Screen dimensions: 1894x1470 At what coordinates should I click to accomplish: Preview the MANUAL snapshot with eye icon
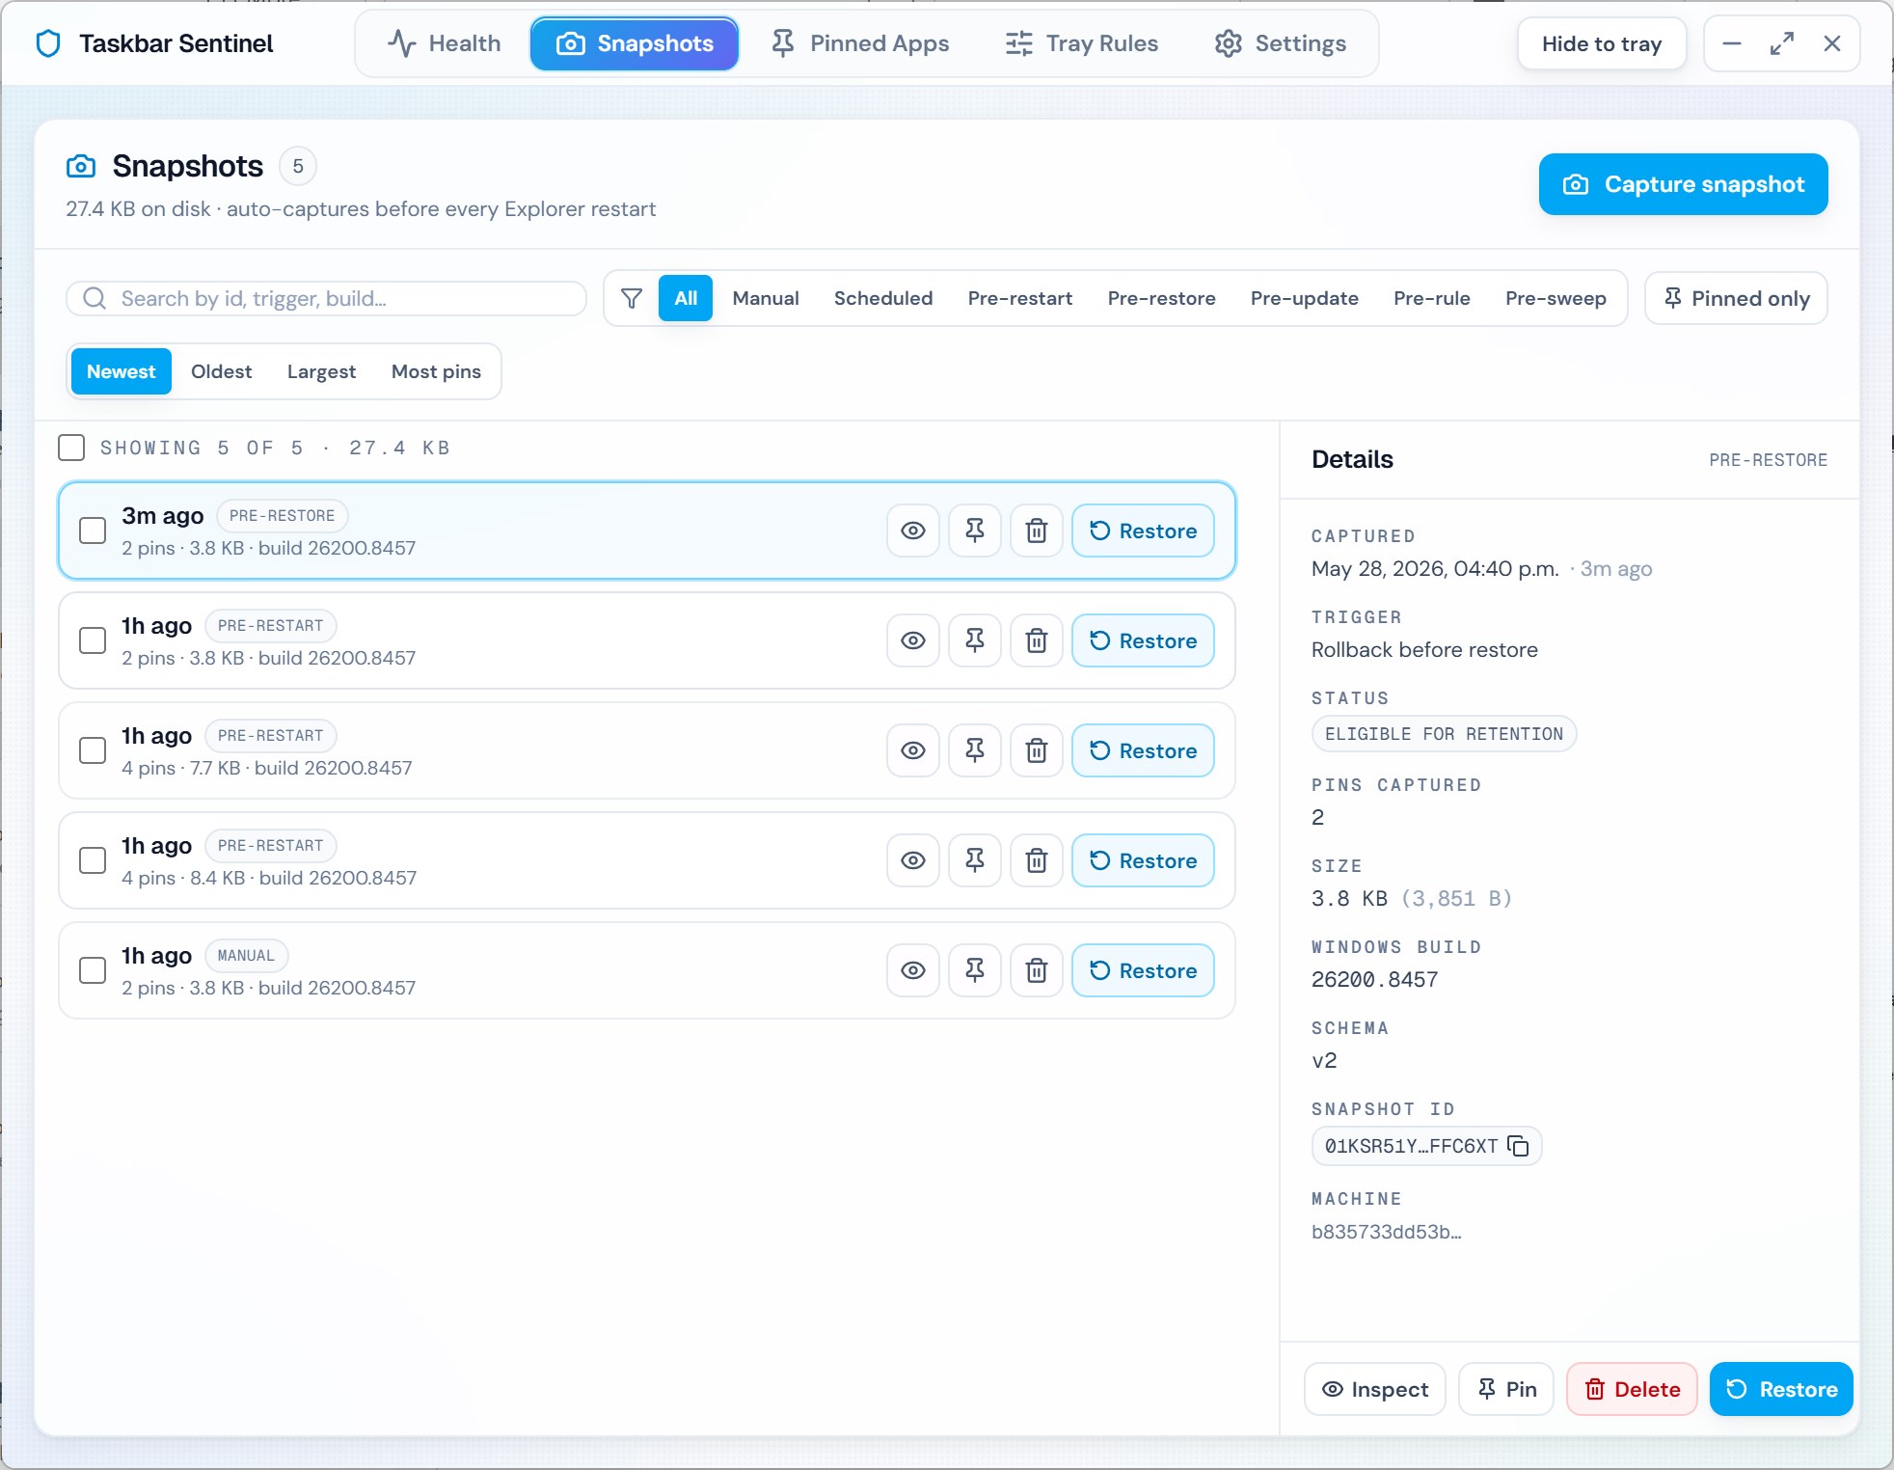[912, 970]
